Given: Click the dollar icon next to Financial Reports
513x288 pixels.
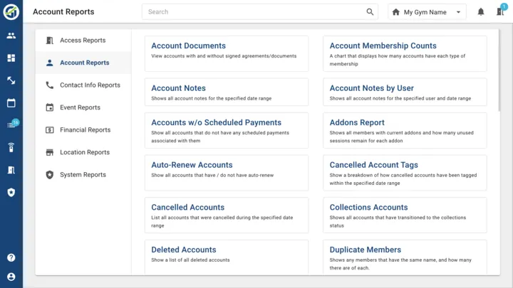Looking at the screenshot, I should coord(49,130).
